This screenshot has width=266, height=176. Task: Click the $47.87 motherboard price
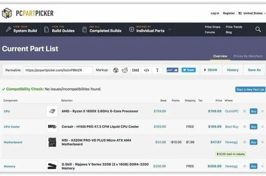coord(216,142)
